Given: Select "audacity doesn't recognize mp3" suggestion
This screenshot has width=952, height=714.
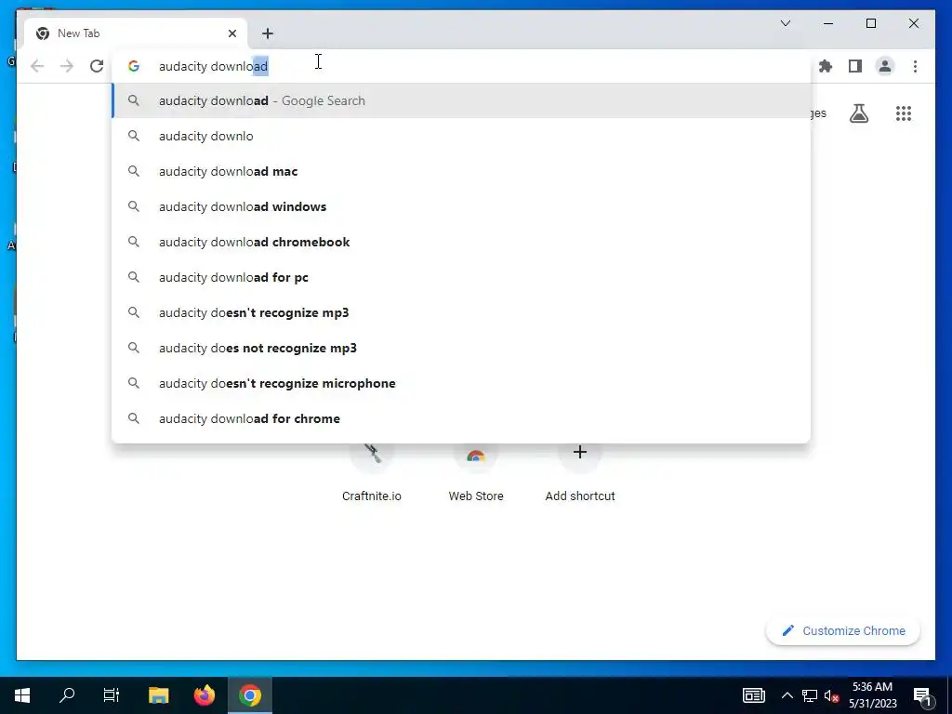Looking at the screenshot, I should (461, 312).
